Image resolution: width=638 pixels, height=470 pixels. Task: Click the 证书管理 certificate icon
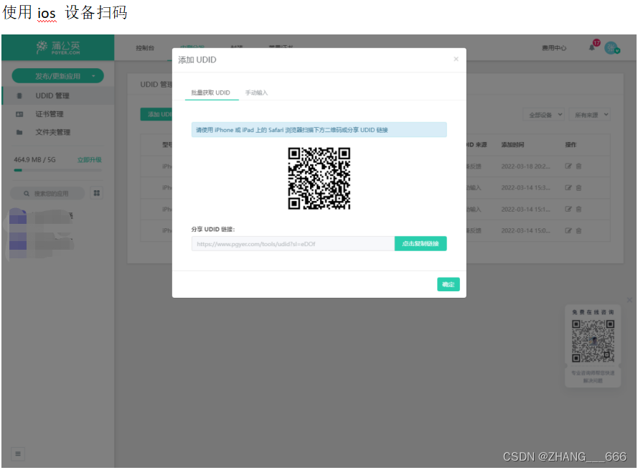[x=19, y=114]
